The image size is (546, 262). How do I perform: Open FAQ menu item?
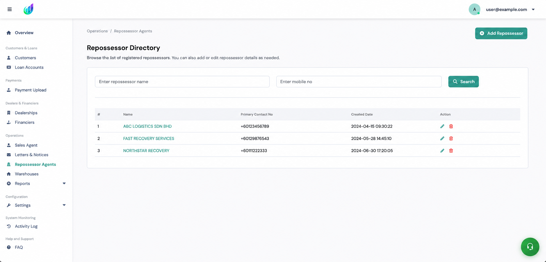tap(19, 248)
